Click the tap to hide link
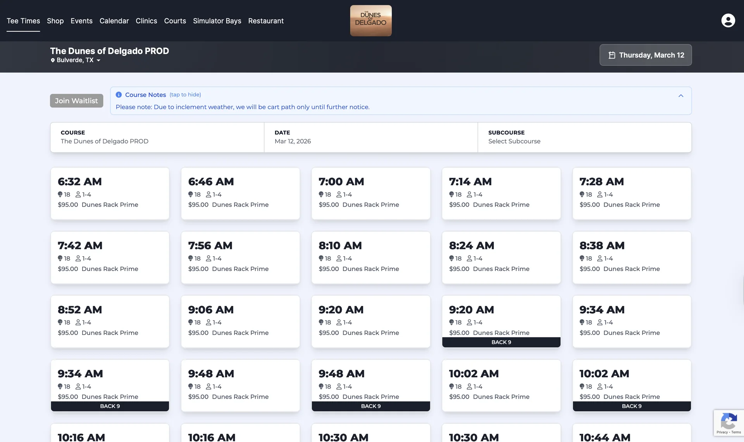Image resolution: width=744 pixels, height=442 pixels. coord(185,95)
